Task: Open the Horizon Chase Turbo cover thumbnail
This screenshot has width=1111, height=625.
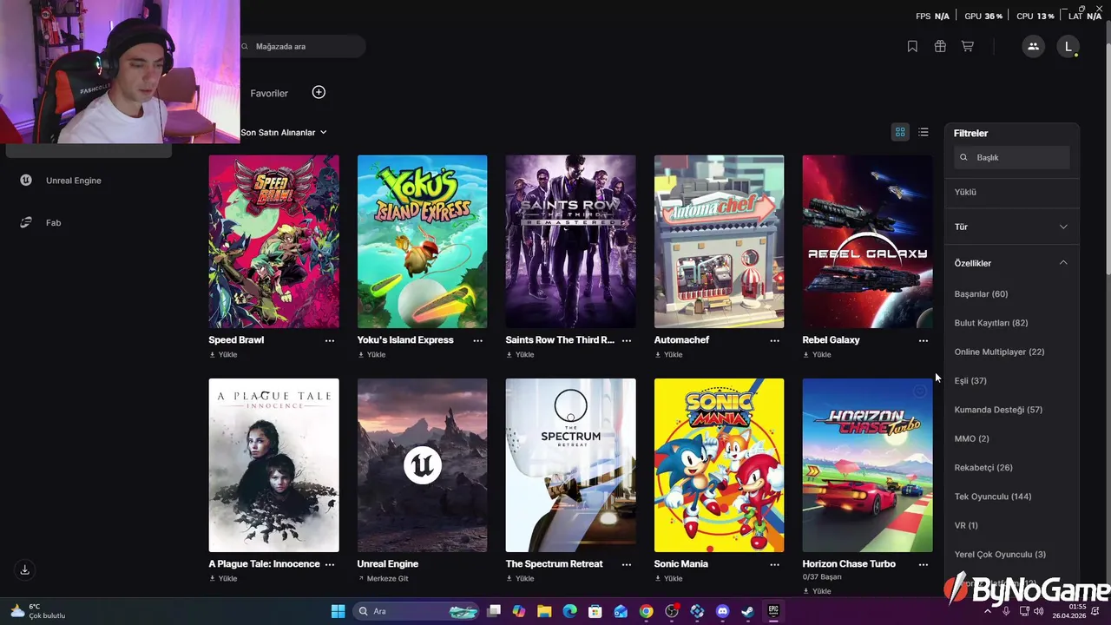Action: 868,465
